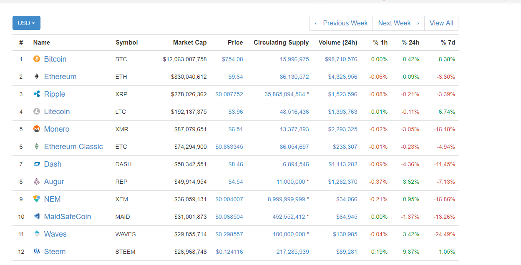Viewport: 521px width, 265px height.
Task: Click Ethereum price $9.64
Action: point(236,77)
